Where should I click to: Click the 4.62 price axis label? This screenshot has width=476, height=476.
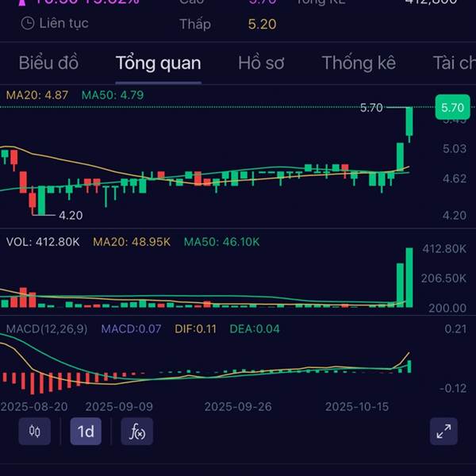455,178
